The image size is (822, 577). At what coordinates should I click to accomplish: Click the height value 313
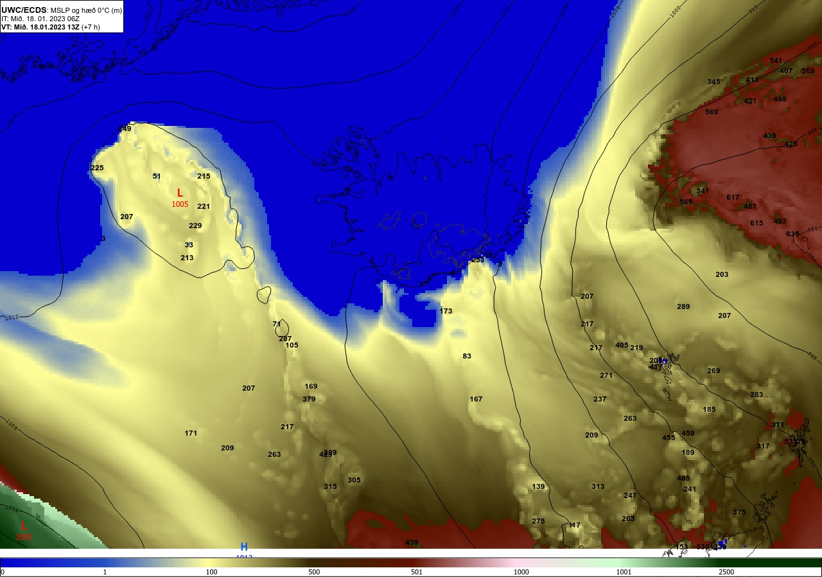(x=598, y=486)
